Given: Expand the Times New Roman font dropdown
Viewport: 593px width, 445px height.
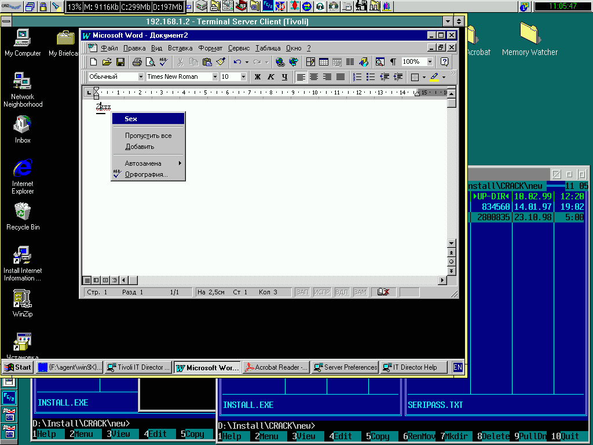Looking at the screenshot, I should click(215, 77).
